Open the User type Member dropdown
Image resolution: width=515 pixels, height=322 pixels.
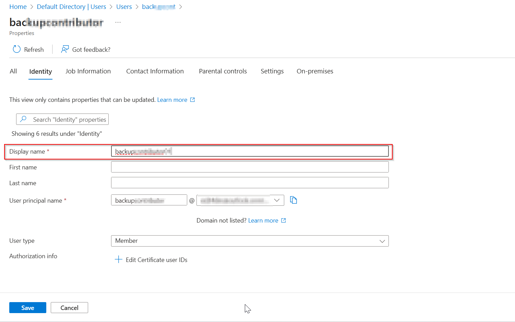click(x=250, y=241)
